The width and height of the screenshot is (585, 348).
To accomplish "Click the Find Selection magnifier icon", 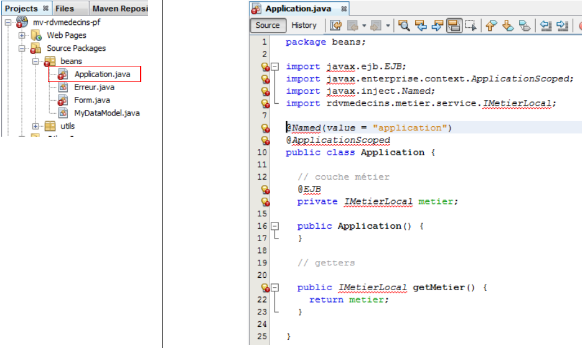I will (405, 25).
